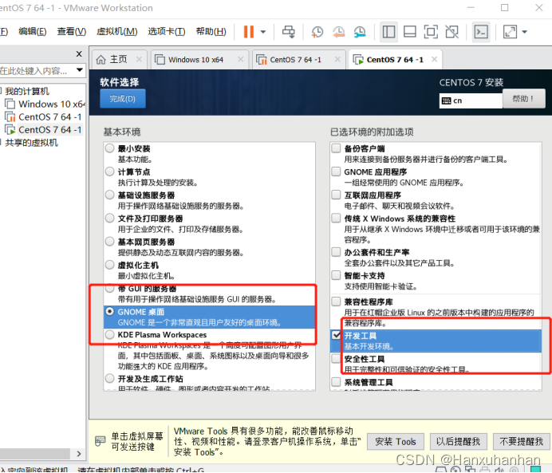Click the stretch guest display icon

[510, 32]
